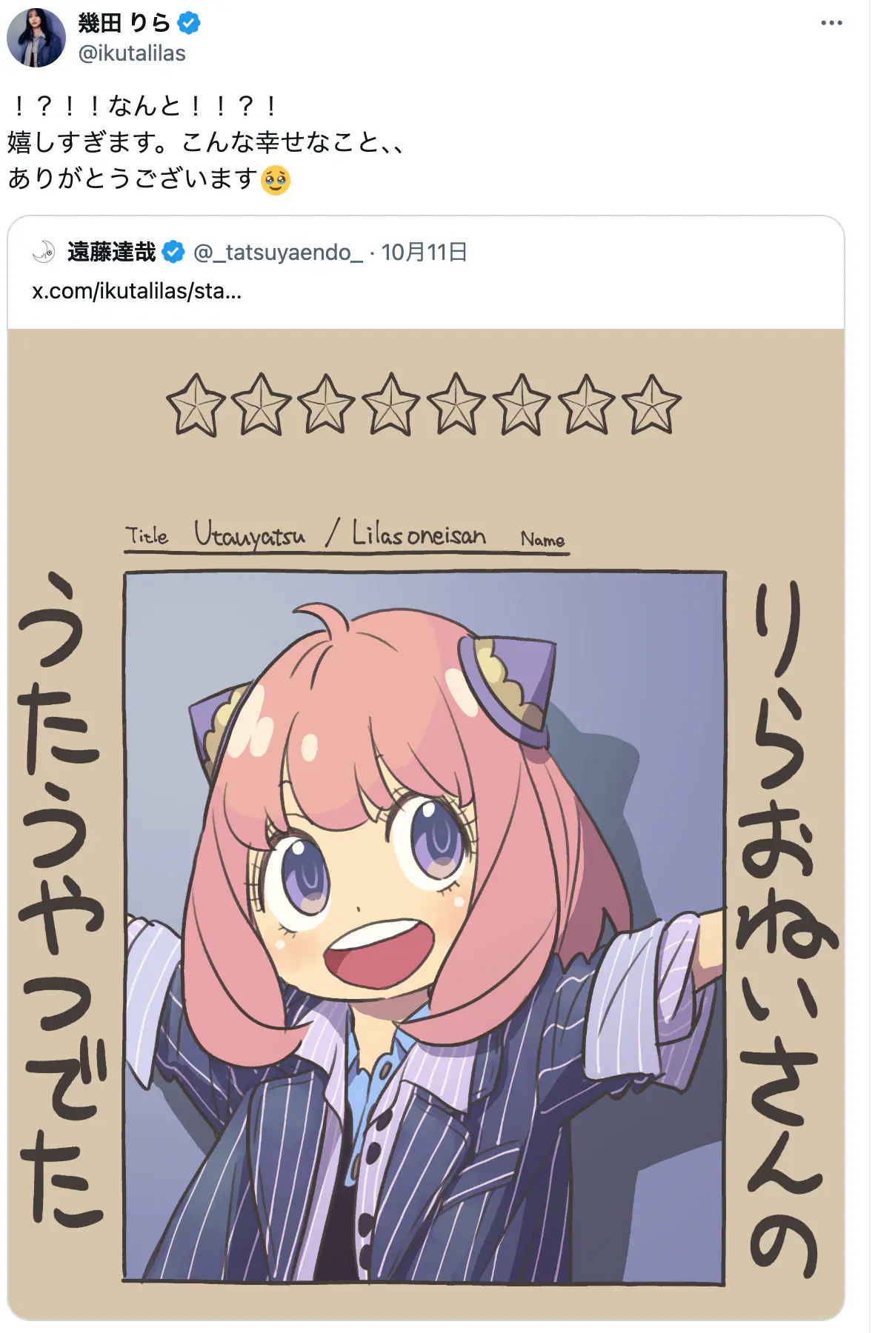The height and width of the screenshot is (1333, 875).
Task: Open the 幾田りら display name link
Action: point(124,23)
